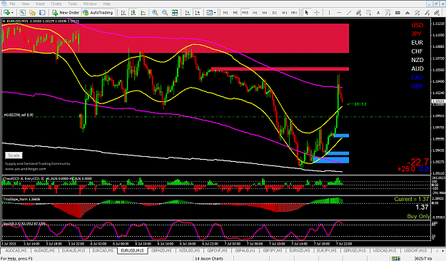The image size is (446, 261).
Task: Open the View menu
Action: tap(25, 4)
